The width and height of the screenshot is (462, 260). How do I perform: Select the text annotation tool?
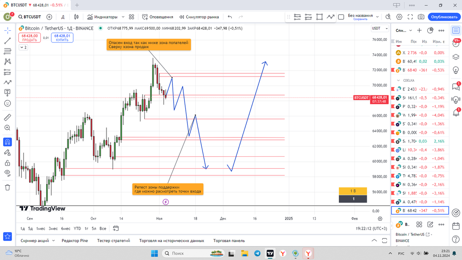click(x=7, y=93)
